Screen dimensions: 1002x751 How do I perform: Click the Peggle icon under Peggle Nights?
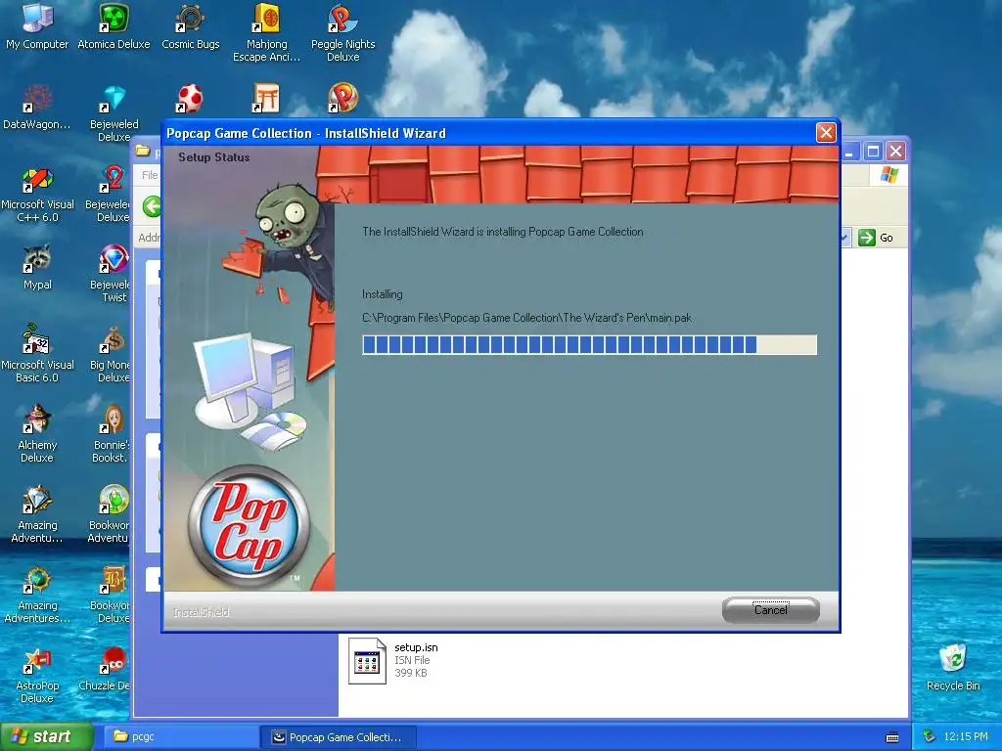pyautogui.click(x=342, y=98)
